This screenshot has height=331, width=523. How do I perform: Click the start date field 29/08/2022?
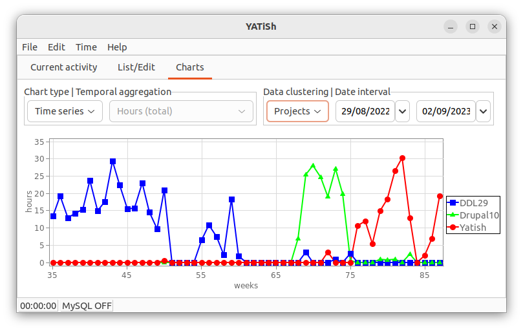[365, 111]
